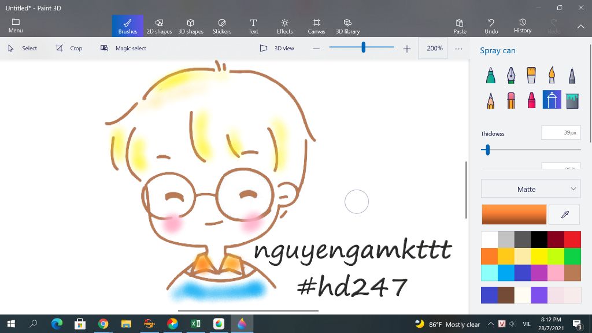Open the 2D shapes tab
Image resolution: width=592 pixels, height=333 pixels.
pyautogui.click(x=159, y=25)
